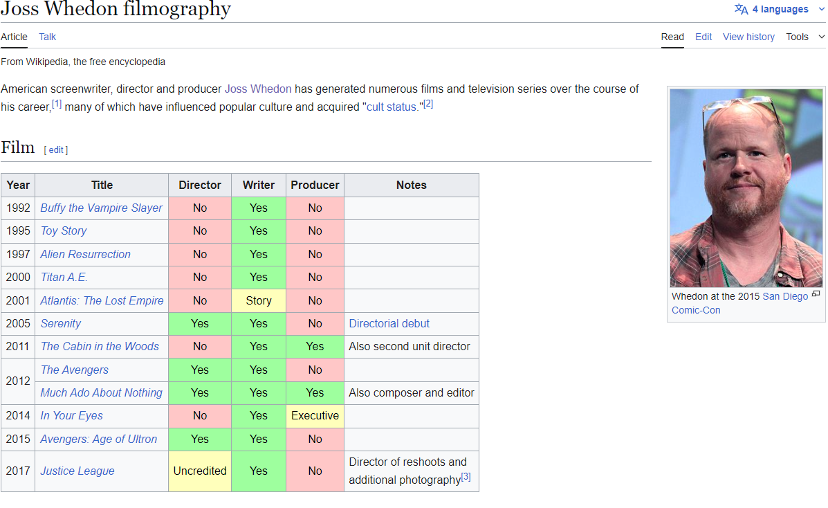Open Buffy the Vampire Slayer link

[x=101, y=208]
